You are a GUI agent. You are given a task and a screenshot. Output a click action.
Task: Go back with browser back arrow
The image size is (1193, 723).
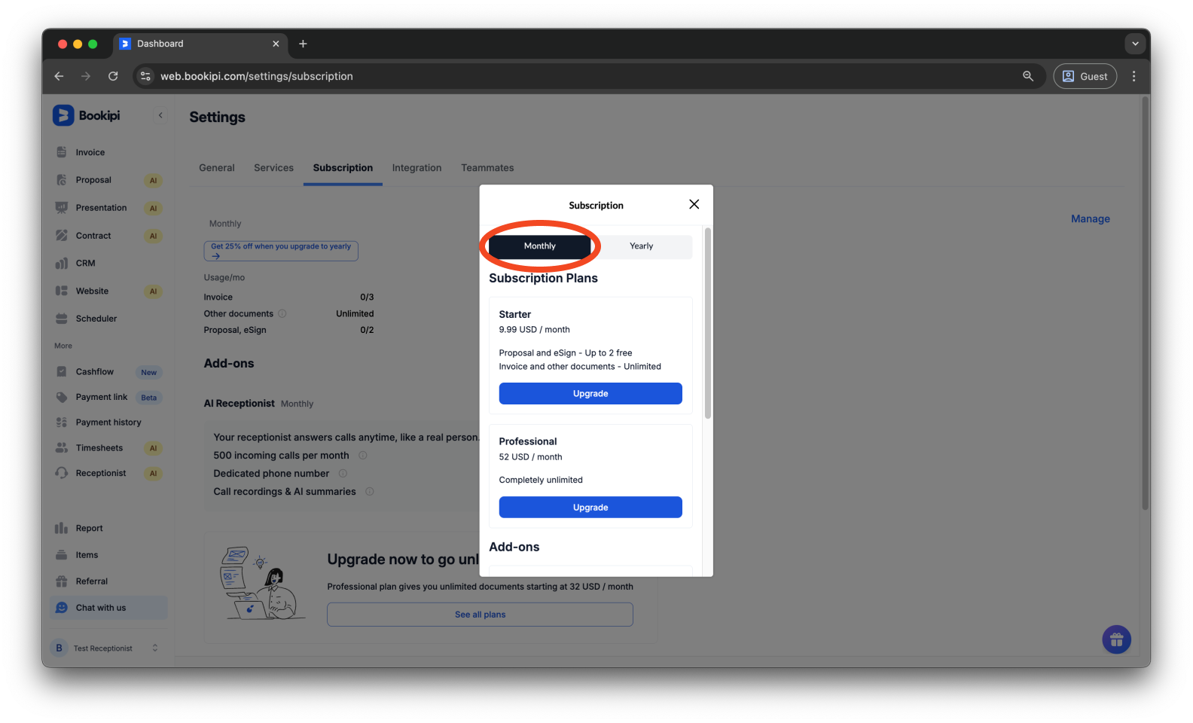[59, 76]
